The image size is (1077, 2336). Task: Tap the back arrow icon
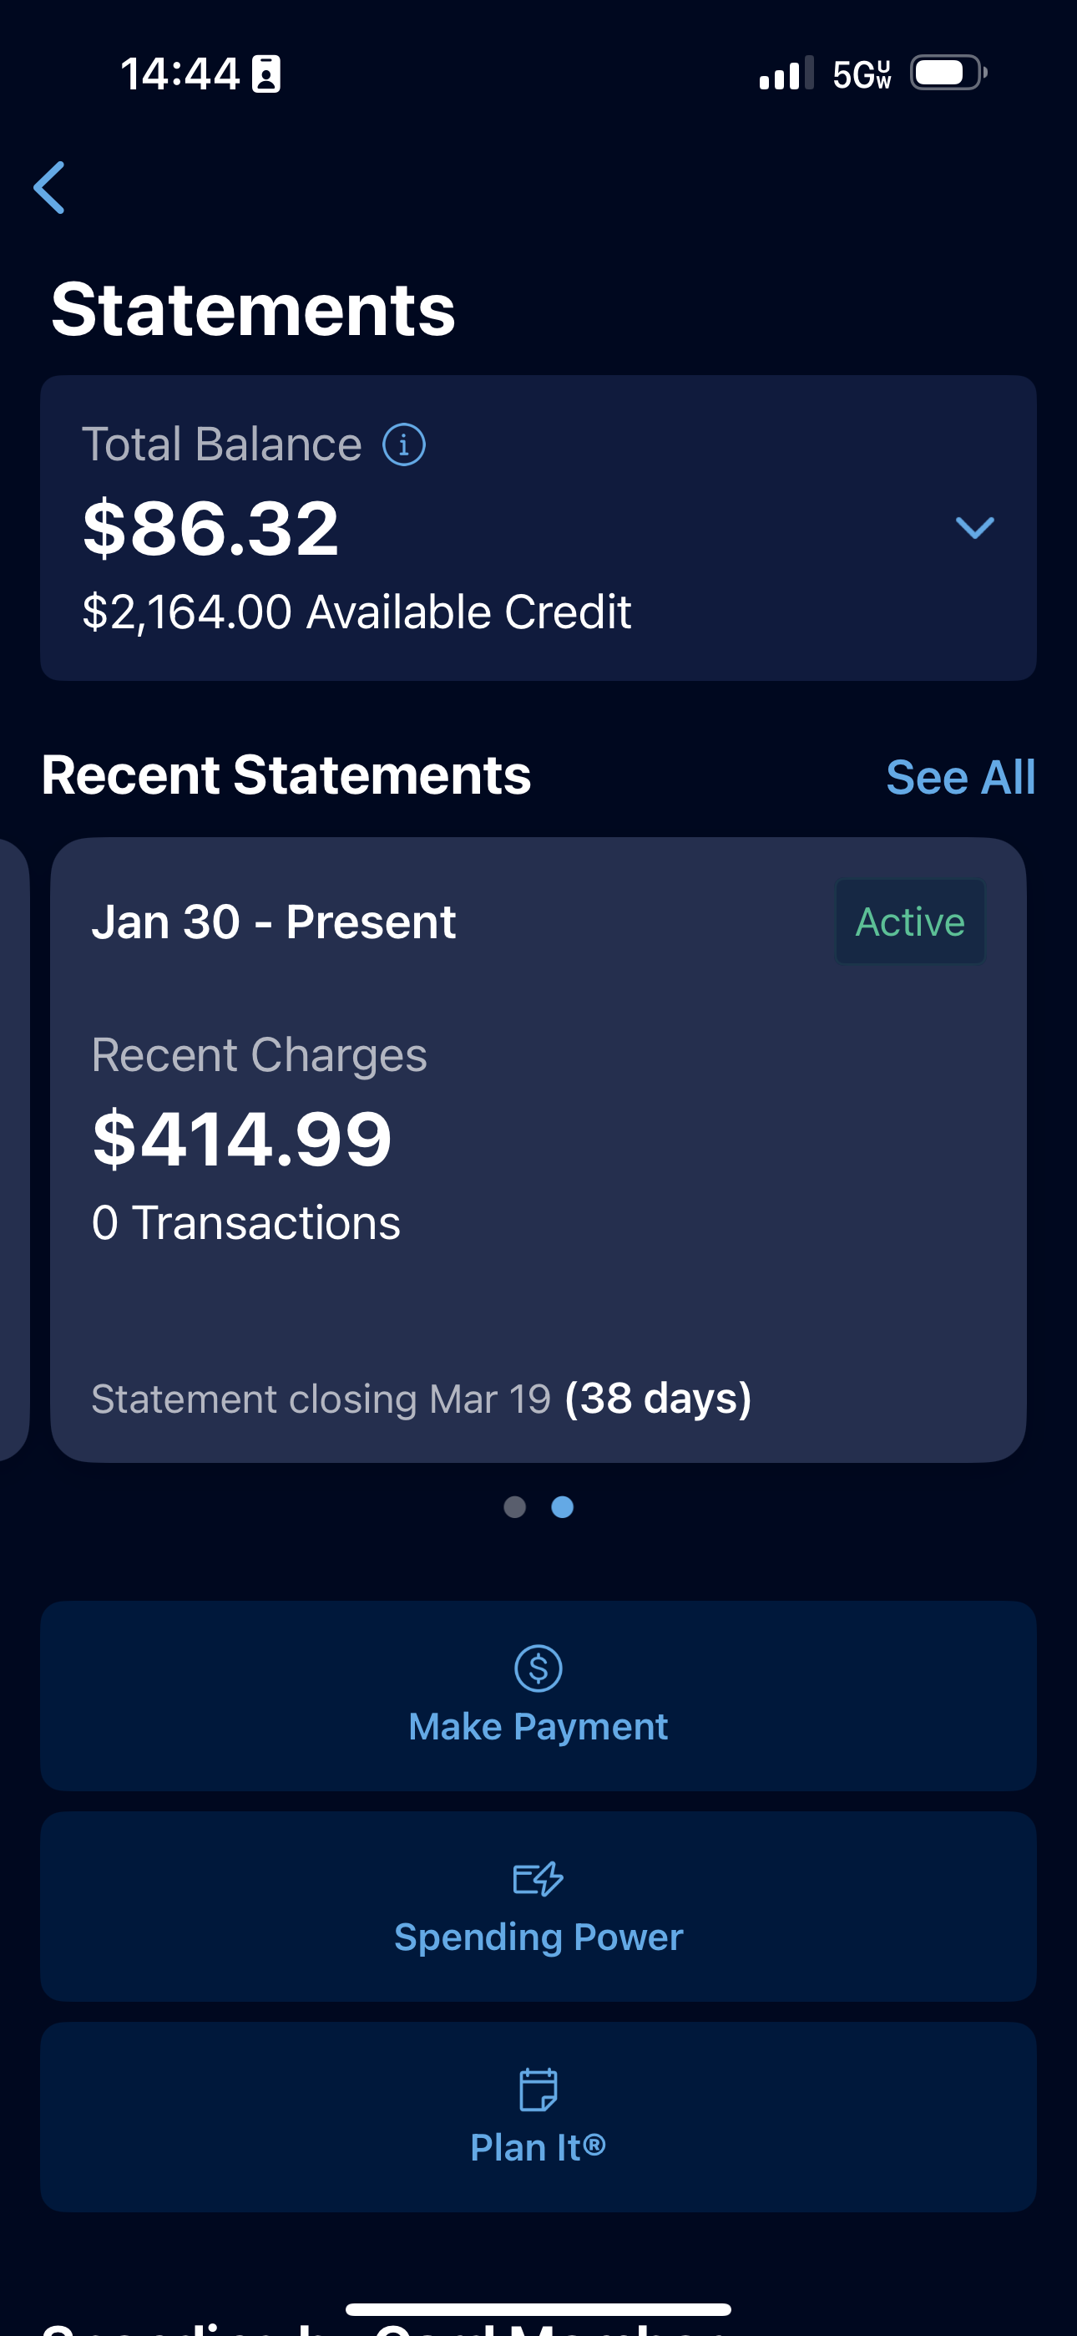50,188
